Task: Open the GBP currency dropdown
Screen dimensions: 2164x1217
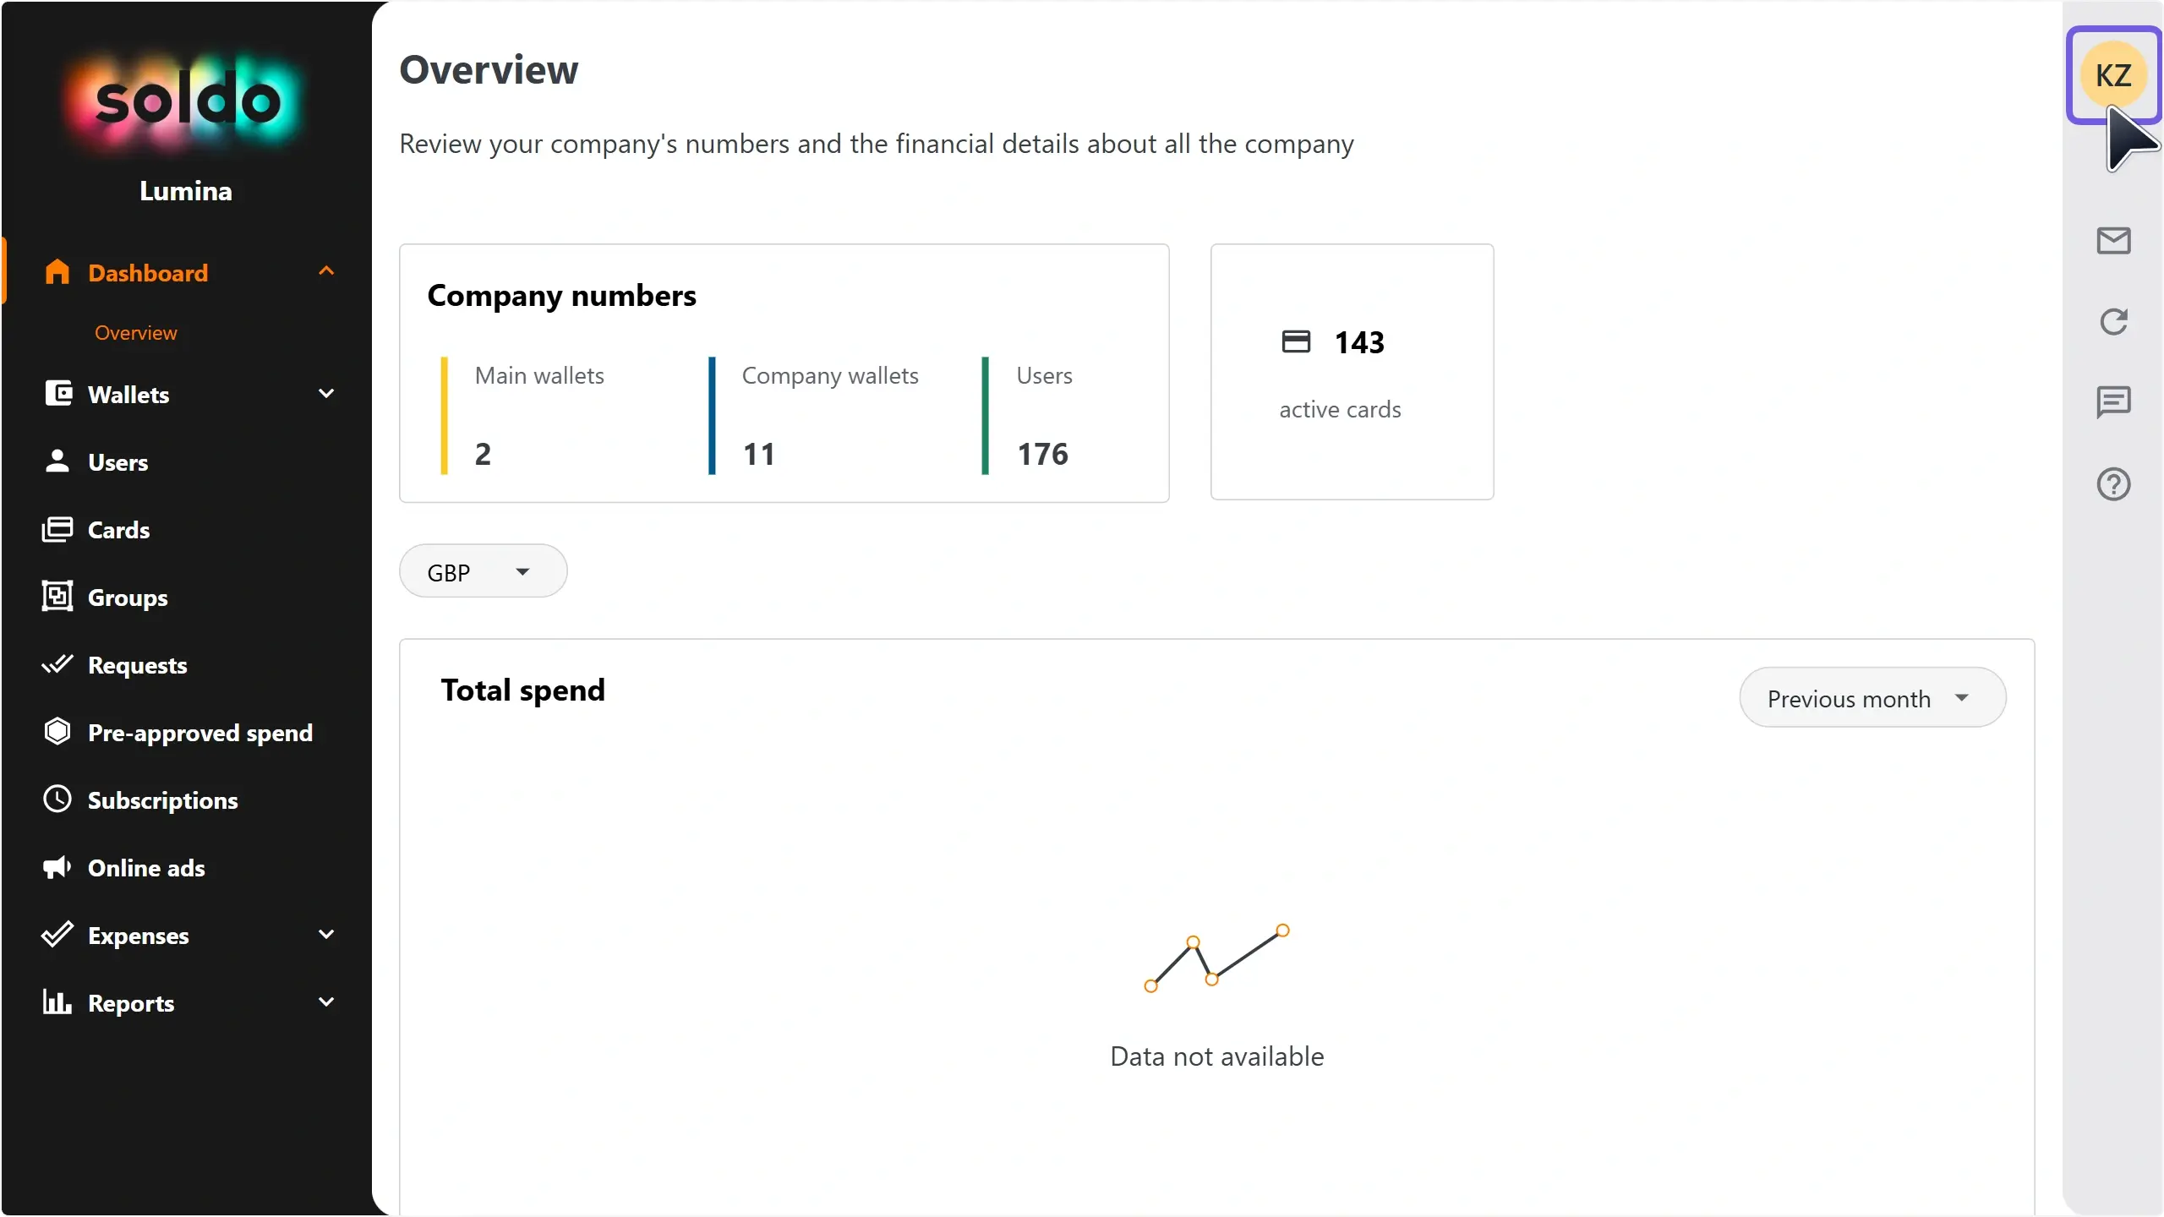Action: click(483, 572)
